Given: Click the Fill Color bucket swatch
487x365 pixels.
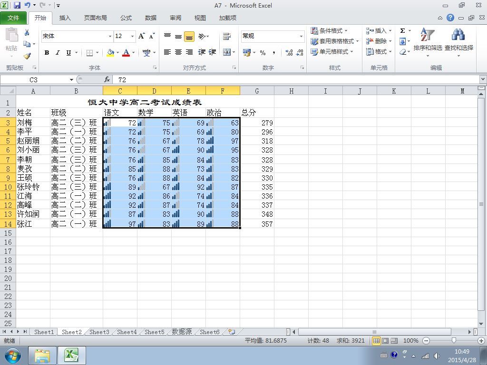Looking at the screenshot, I should 110,52.
